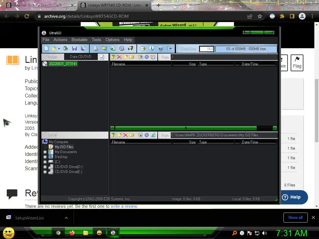Click the Add to image icon in Local toolbar
This screenshot has height=239, width=319.
(x=140, y=135)
